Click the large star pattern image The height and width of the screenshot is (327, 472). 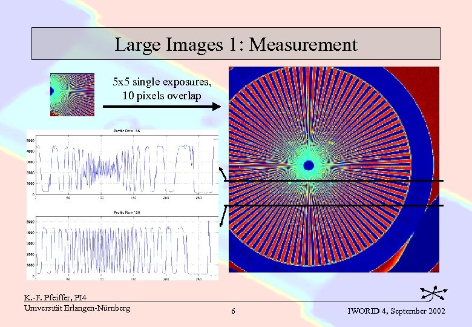tap(334, 170)
